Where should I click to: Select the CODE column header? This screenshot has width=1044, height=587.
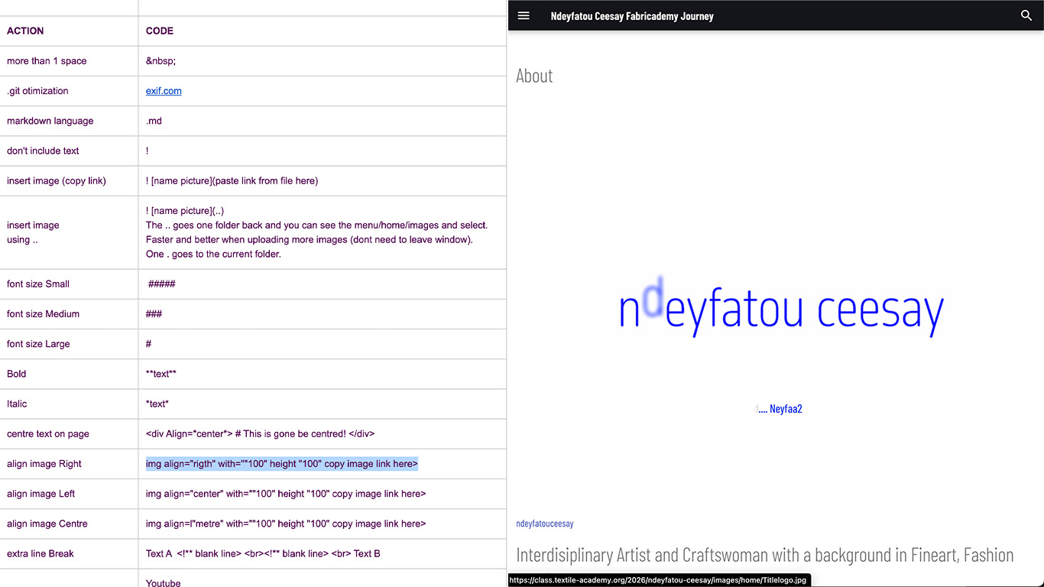[160, 31]
